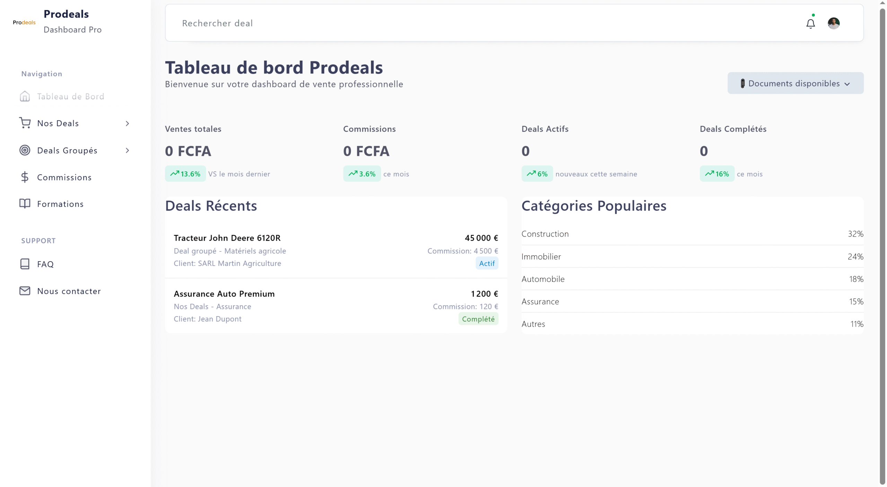Click the home icon beside Tableau de Bord

tap(25, 96)
